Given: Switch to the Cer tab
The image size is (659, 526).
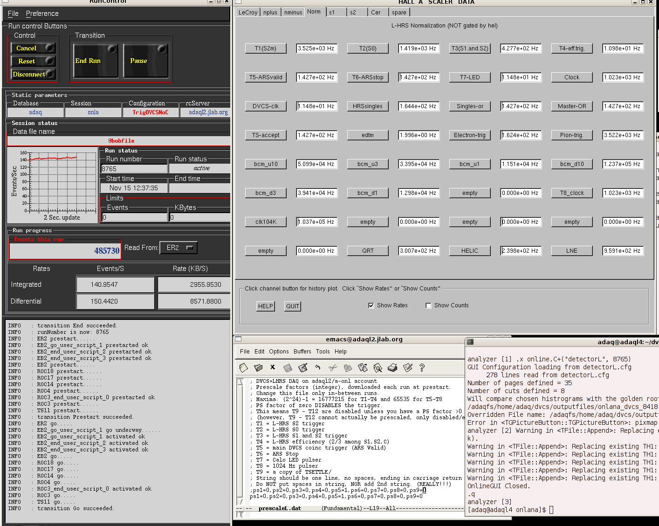Looking at the screenshot, I should click(378, 13).
